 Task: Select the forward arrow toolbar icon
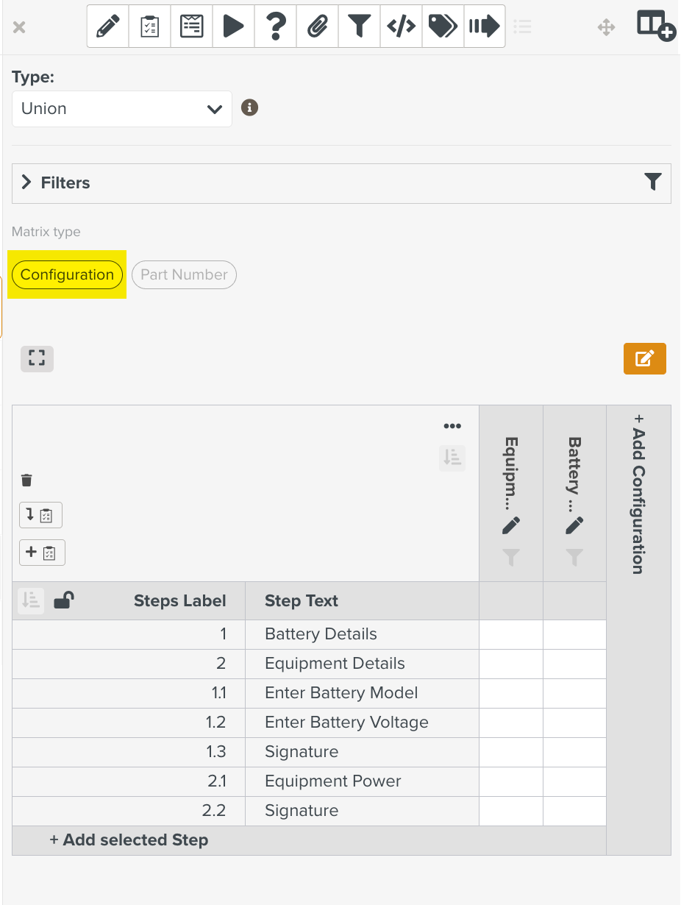[484, 27]
